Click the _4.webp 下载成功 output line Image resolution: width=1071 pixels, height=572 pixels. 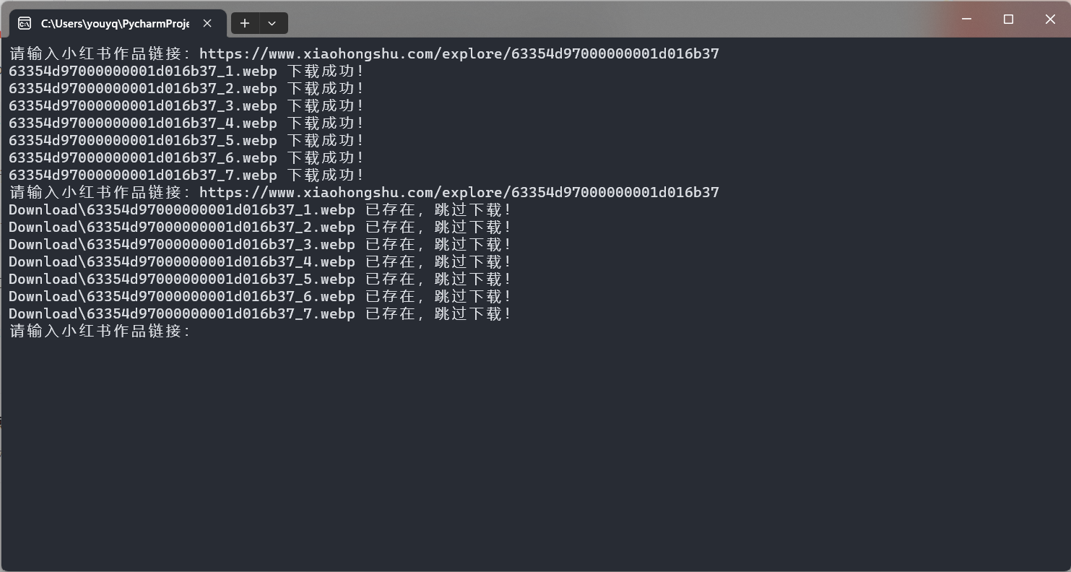point(186,123)
